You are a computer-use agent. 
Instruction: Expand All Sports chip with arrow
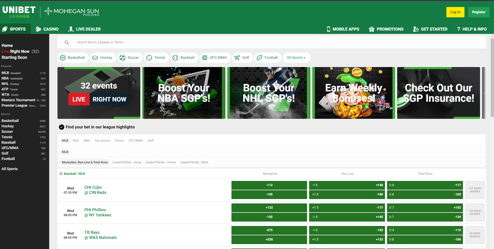click(296, 58)
